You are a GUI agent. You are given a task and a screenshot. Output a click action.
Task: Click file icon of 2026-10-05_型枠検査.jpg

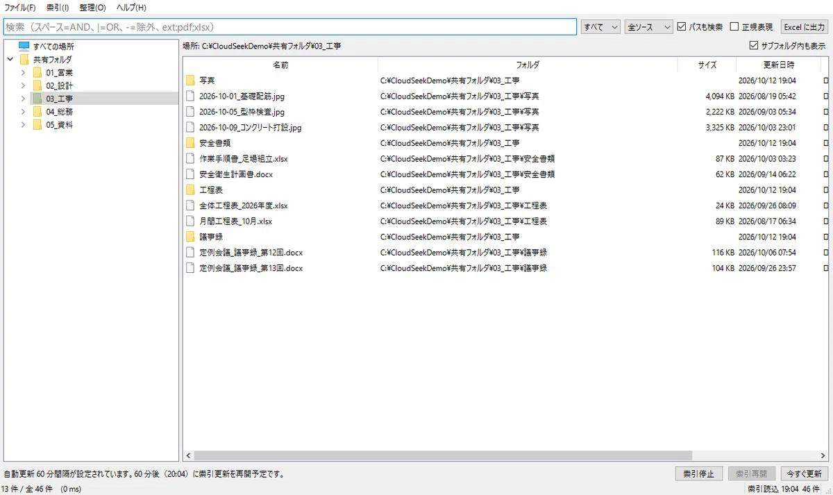click(x=190, y=112)
